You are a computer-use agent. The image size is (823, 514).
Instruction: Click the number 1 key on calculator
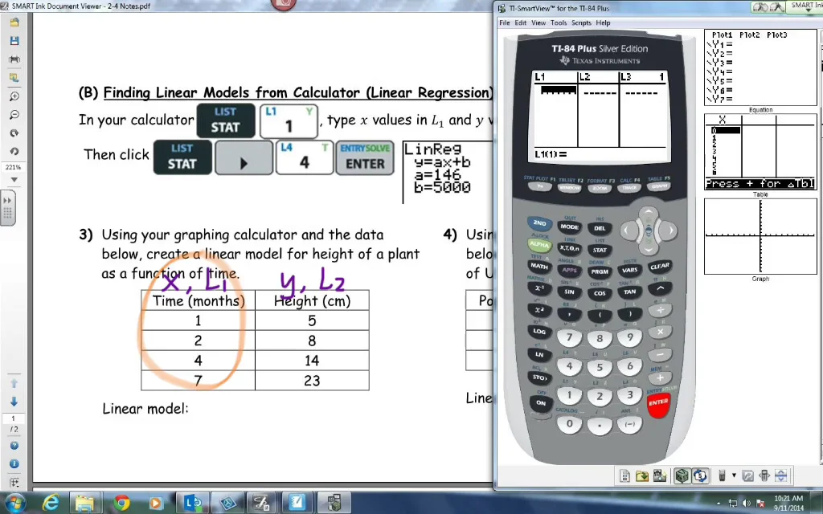coord(570,396)
